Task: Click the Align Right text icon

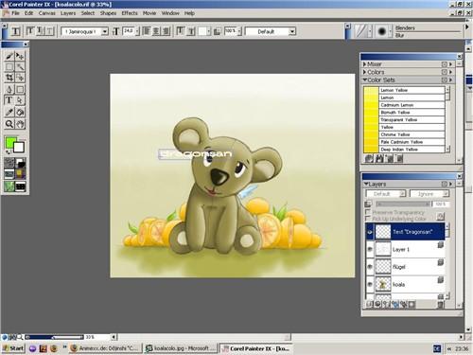Action: 166,31
